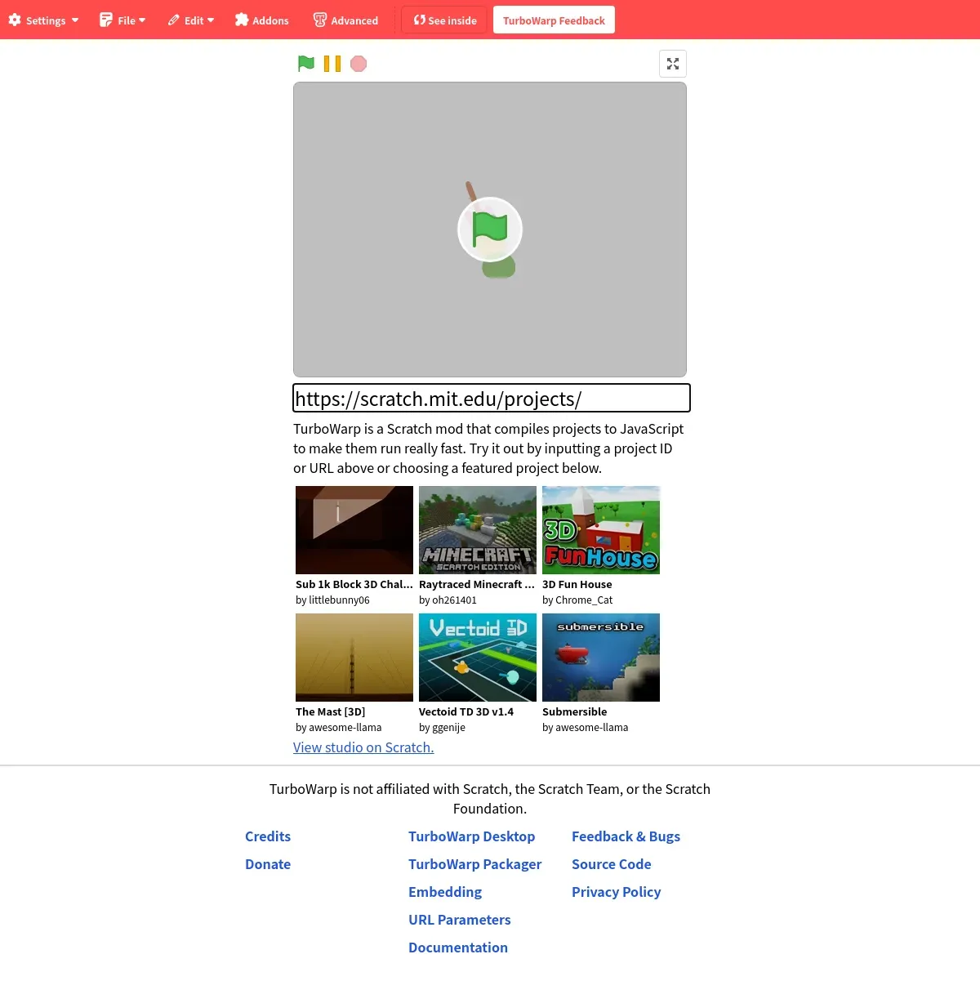Viewport: 980px width, 981px height.
Task: Open the Embedding footer link
Action: click(445, 892)
